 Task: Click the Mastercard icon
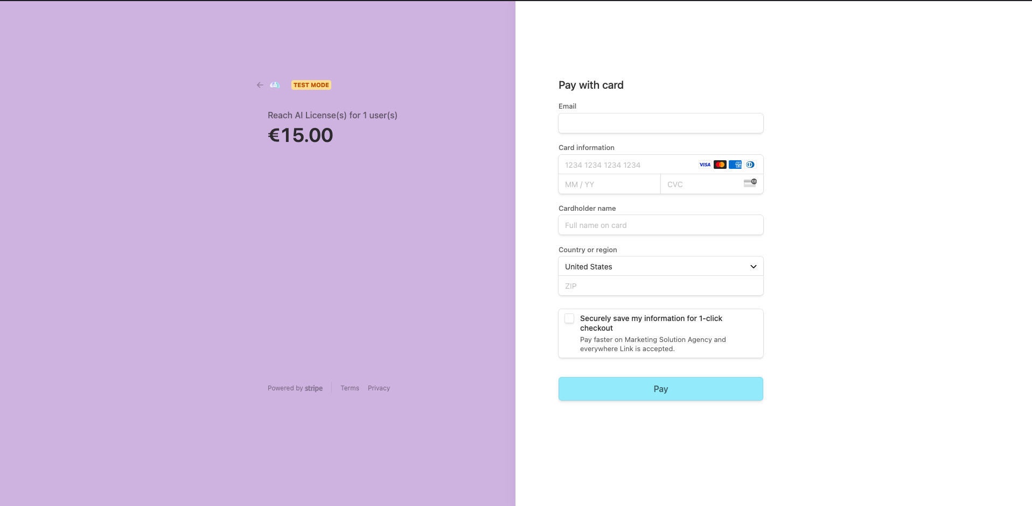720,165
